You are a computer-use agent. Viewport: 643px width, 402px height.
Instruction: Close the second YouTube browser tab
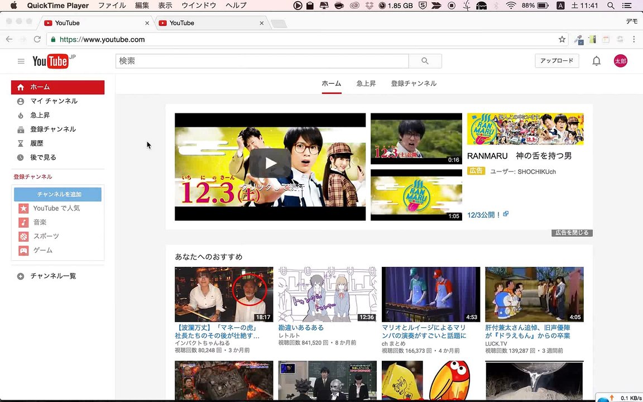tap(262, 23)
